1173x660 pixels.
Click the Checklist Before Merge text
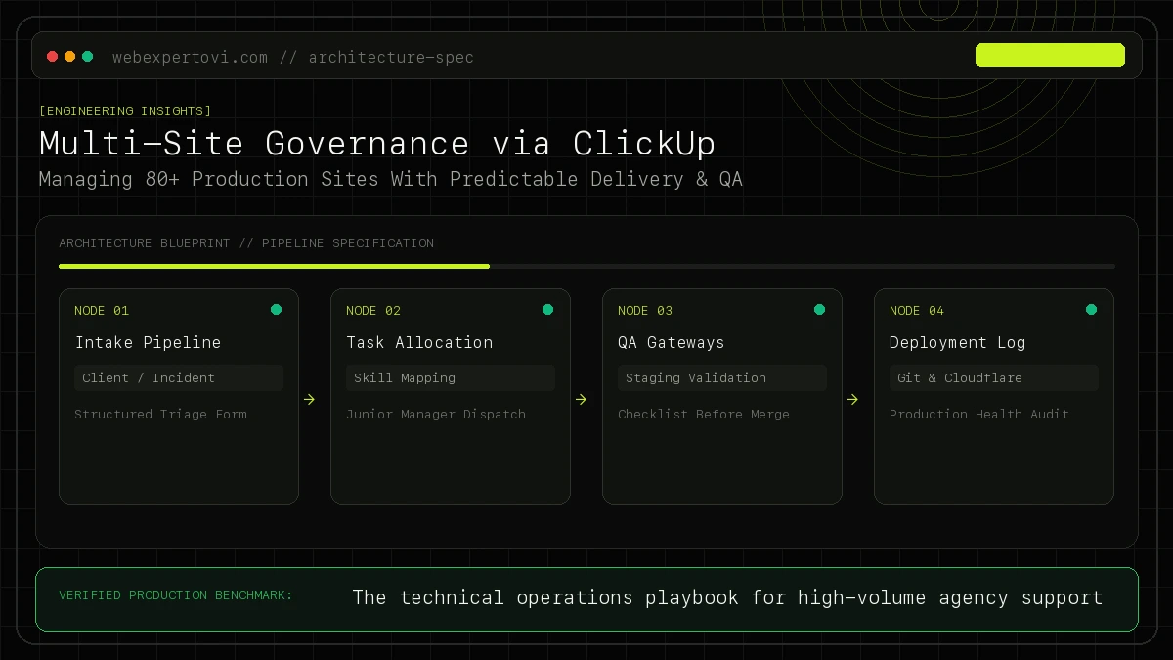pos(704,415)
